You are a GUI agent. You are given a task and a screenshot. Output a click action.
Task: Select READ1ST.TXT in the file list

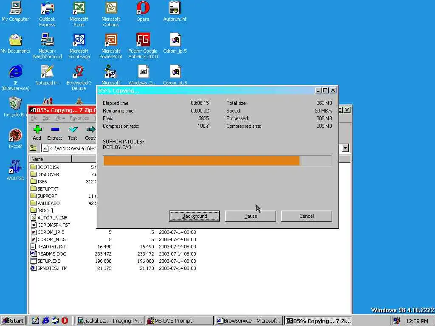pos(48,247)
